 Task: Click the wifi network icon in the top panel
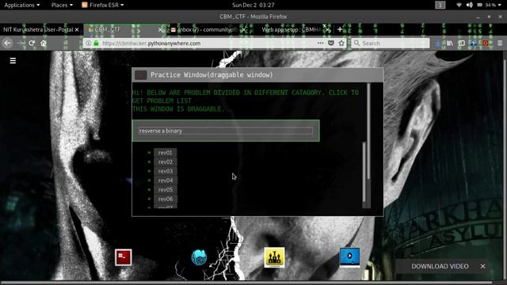click(x=459, y=5)
